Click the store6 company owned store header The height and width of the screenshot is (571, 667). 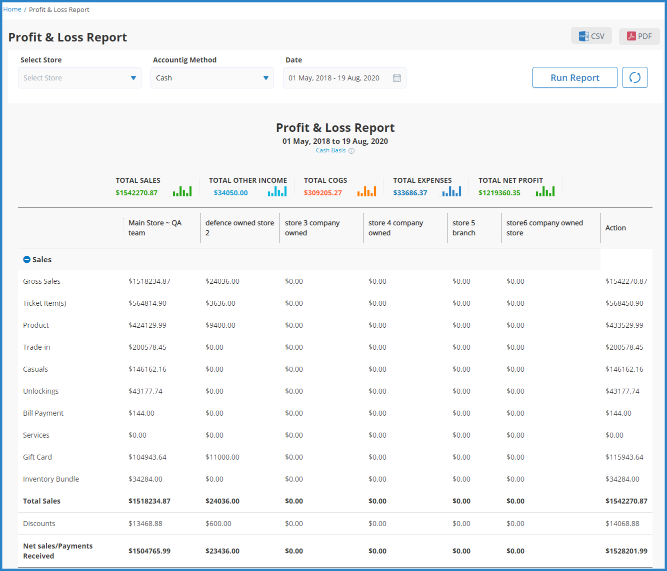(x=544, y=228)
